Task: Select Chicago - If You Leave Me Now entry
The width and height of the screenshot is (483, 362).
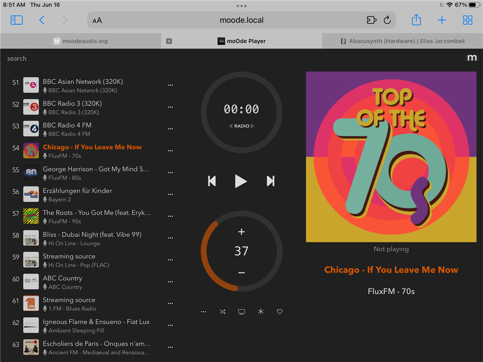Action: point(92,151)
